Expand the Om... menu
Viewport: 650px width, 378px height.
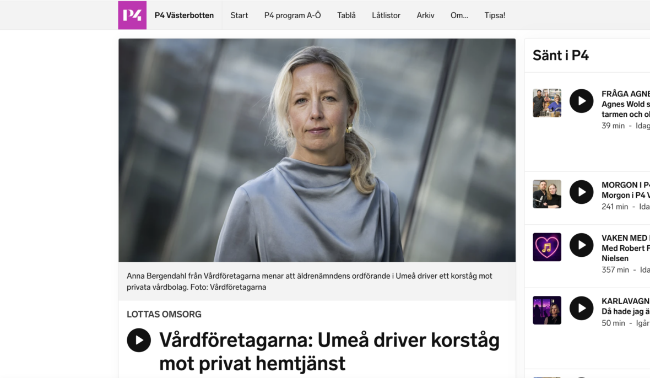[459, 15]
